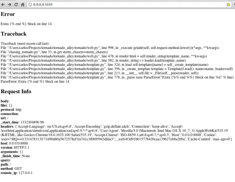Click the "Traceback" heading
Viewport: 235px width, 182px height.
click(13, 34)
